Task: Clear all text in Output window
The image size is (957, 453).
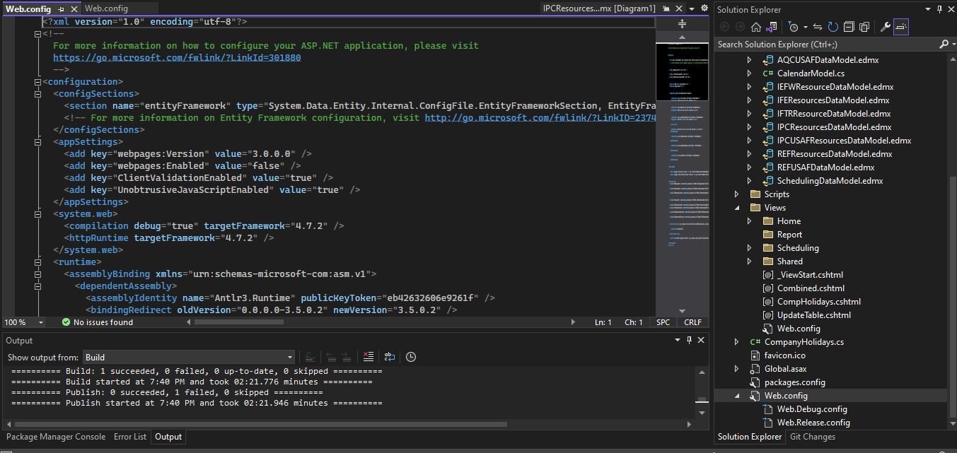Action: tap(368, 357)
